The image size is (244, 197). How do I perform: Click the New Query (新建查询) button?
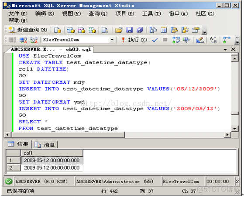tap(28, 30)
